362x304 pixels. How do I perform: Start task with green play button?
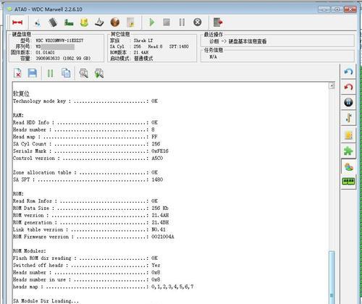click(x=152, y=22)
